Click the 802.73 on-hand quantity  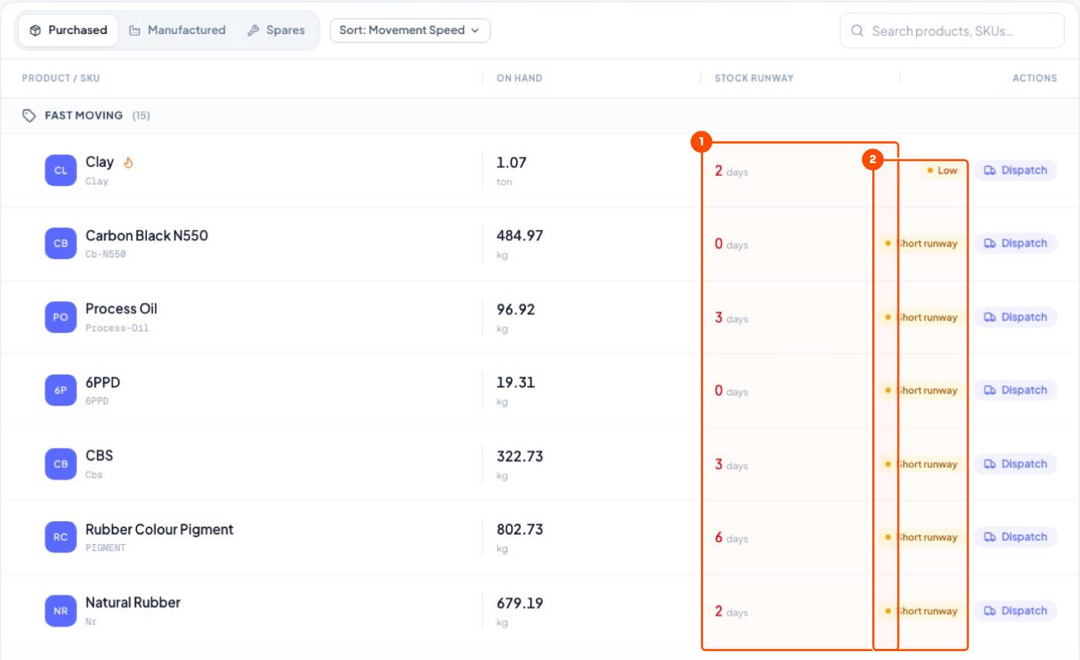pos(520,529)
